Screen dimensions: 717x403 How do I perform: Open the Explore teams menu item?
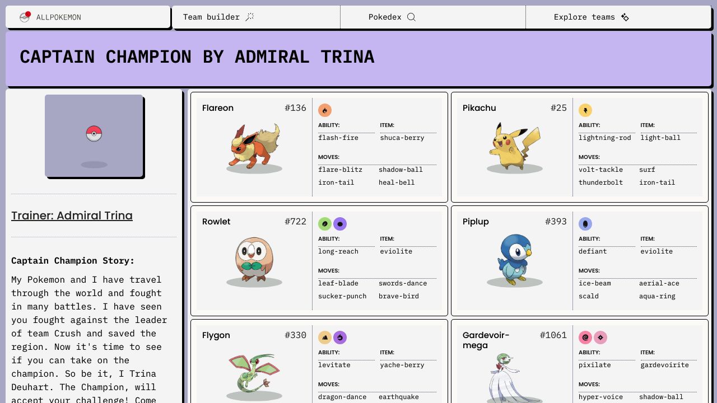coord(584,17)
